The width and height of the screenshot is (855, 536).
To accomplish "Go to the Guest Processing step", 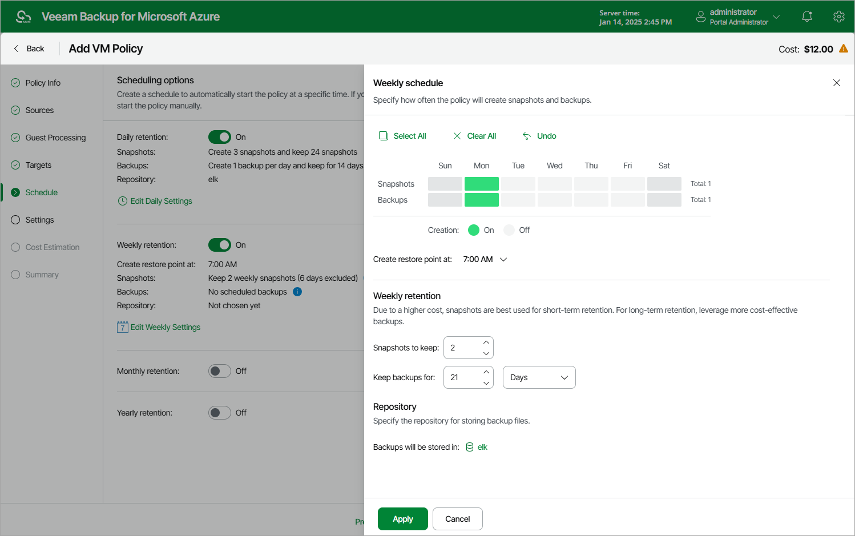I will click(x=55, y=138).
